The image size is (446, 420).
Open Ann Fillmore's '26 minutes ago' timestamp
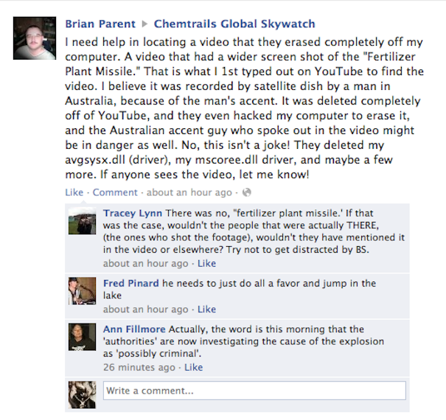coord(139,367)
